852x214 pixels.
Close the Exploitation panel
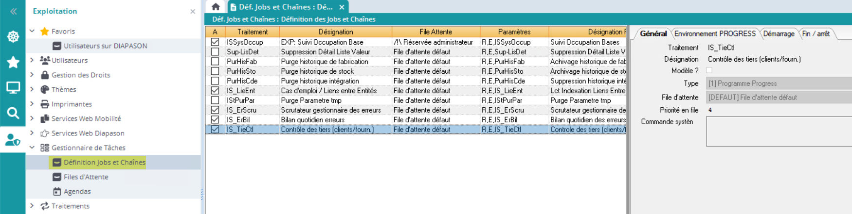[193, 11]
